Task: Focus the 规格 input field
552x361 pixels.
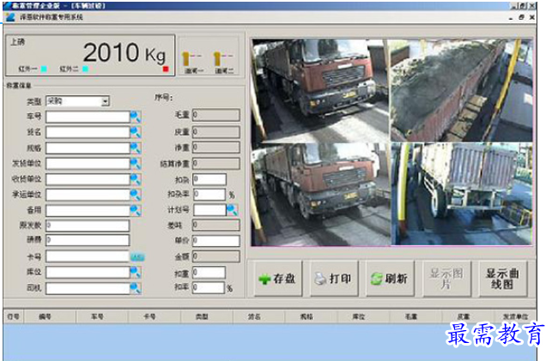Action: click(88, 148)
